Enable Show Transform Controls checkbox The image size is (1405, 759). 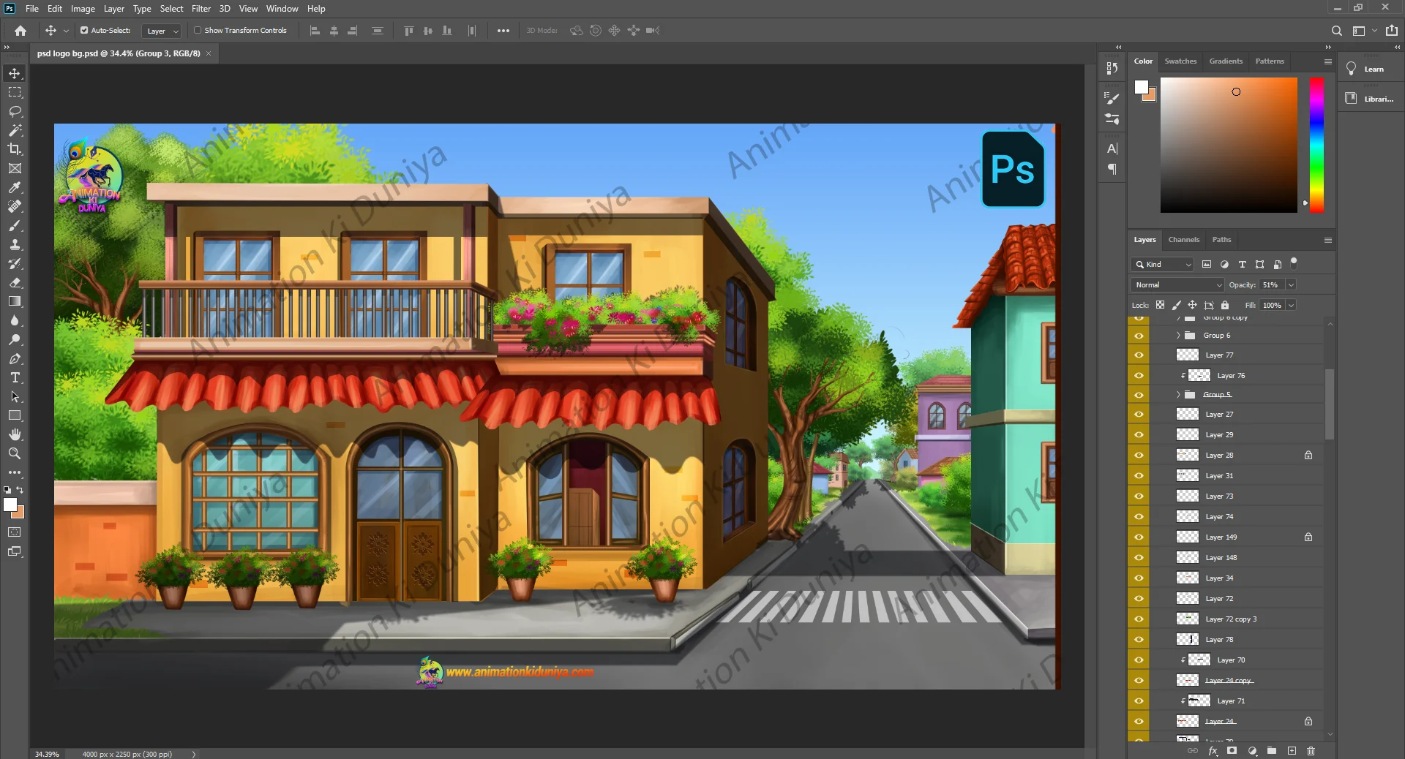click(198, 31)
